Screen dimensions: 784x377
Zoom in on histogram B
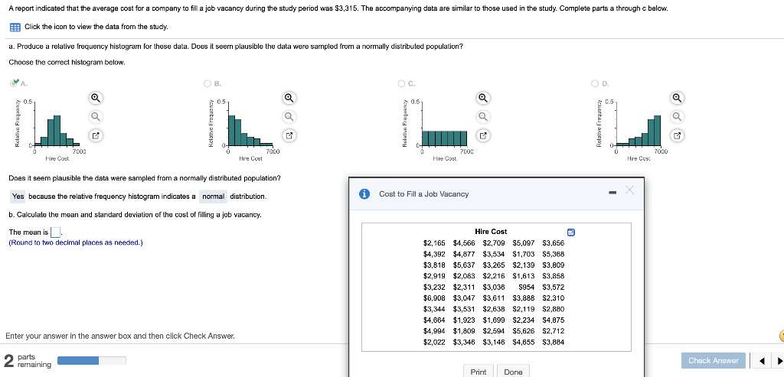289,98
